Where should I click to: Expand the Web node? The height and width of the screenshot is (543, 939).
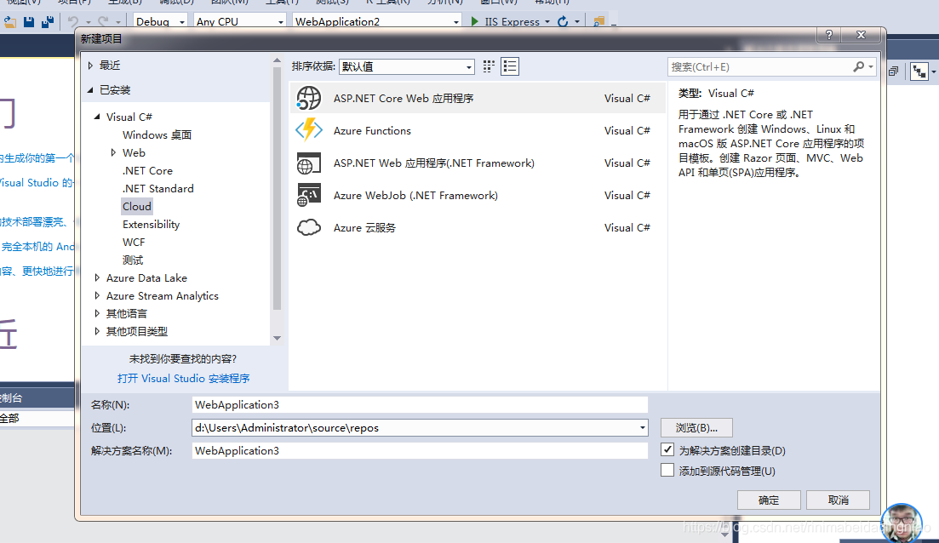pyautogui.click(x=113, y=152)
